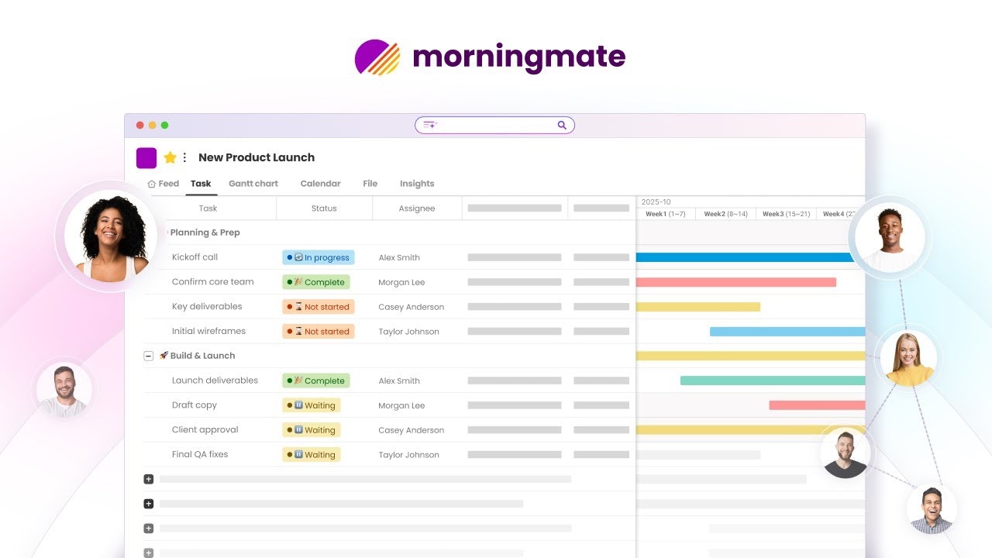Select the Week2 (8~14) timeline header
This screenshot has width=992, height=558.
[x=725, y=214]
